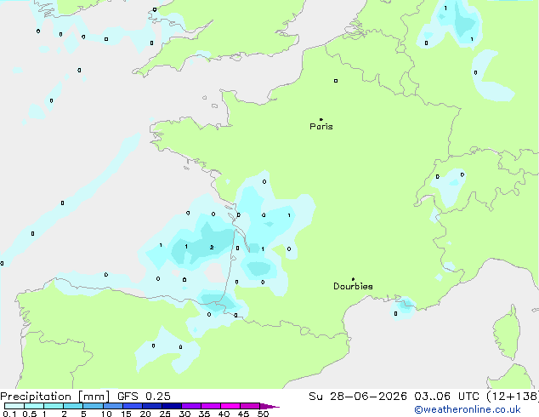
Task: Click the Dourbies town label
Action: point(353,286)
